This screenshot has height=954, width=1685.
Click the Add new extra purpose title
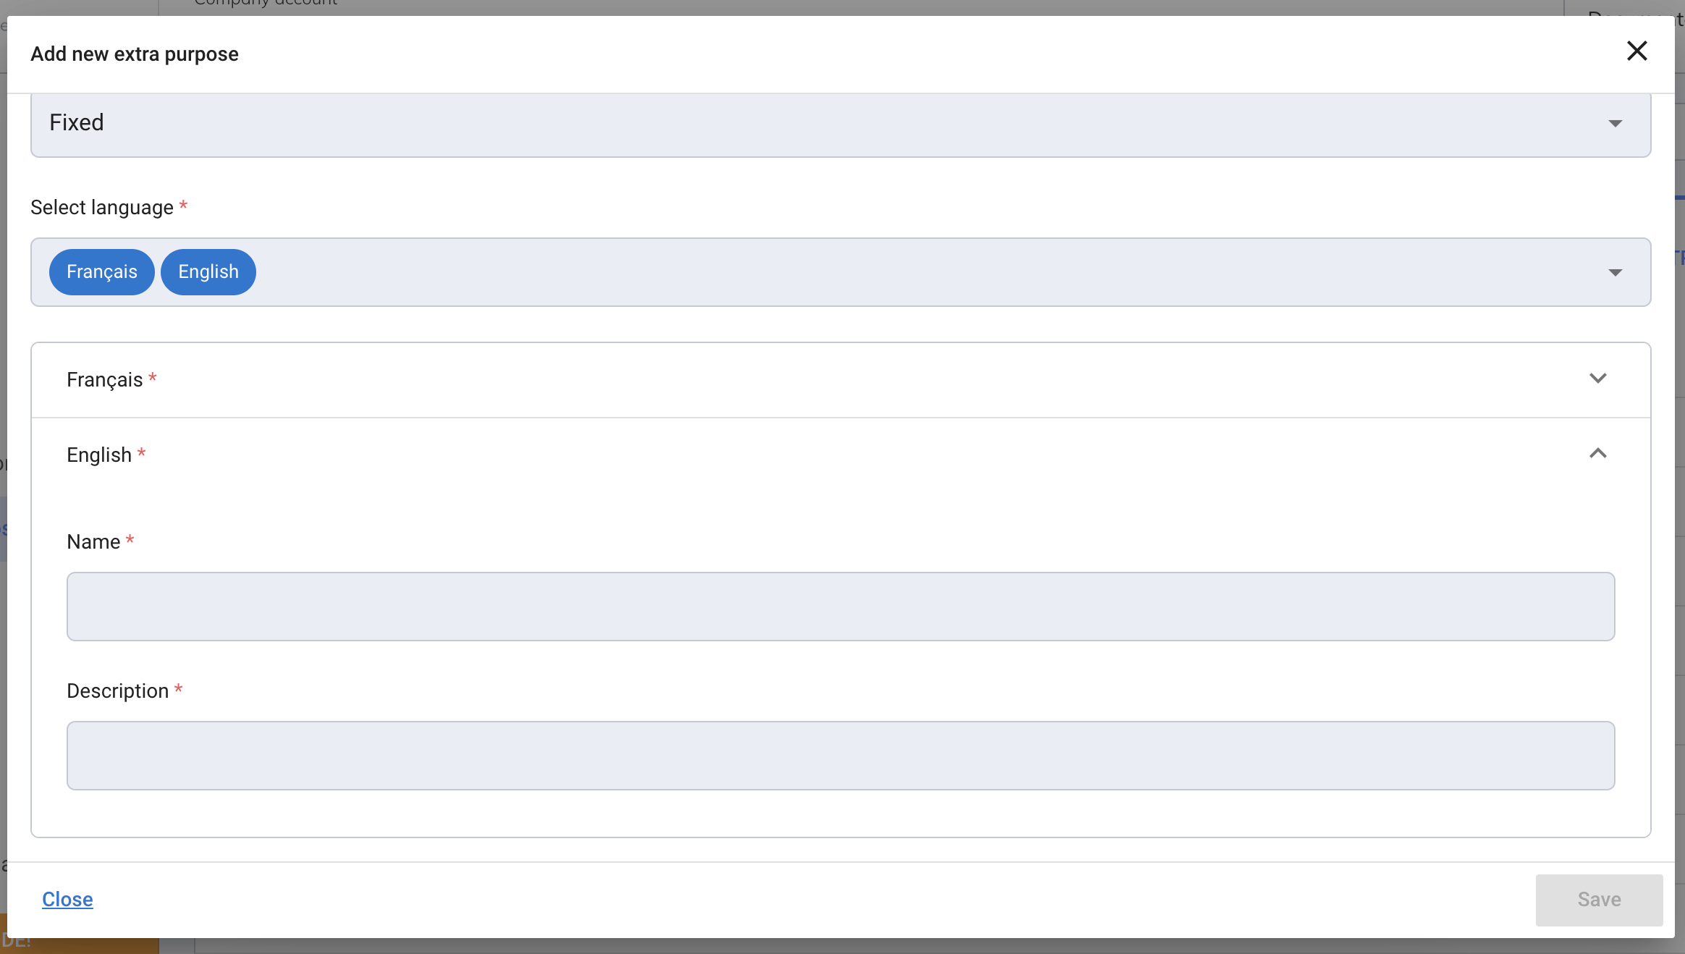[134, 53]
